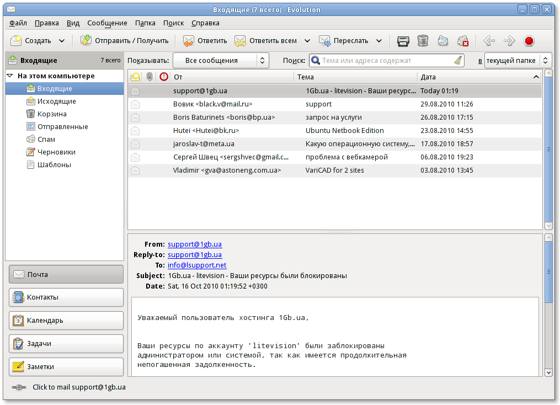This screenshot has height=405, width=560.
Task: Click the trash can Delete icon
Action: 423,41
